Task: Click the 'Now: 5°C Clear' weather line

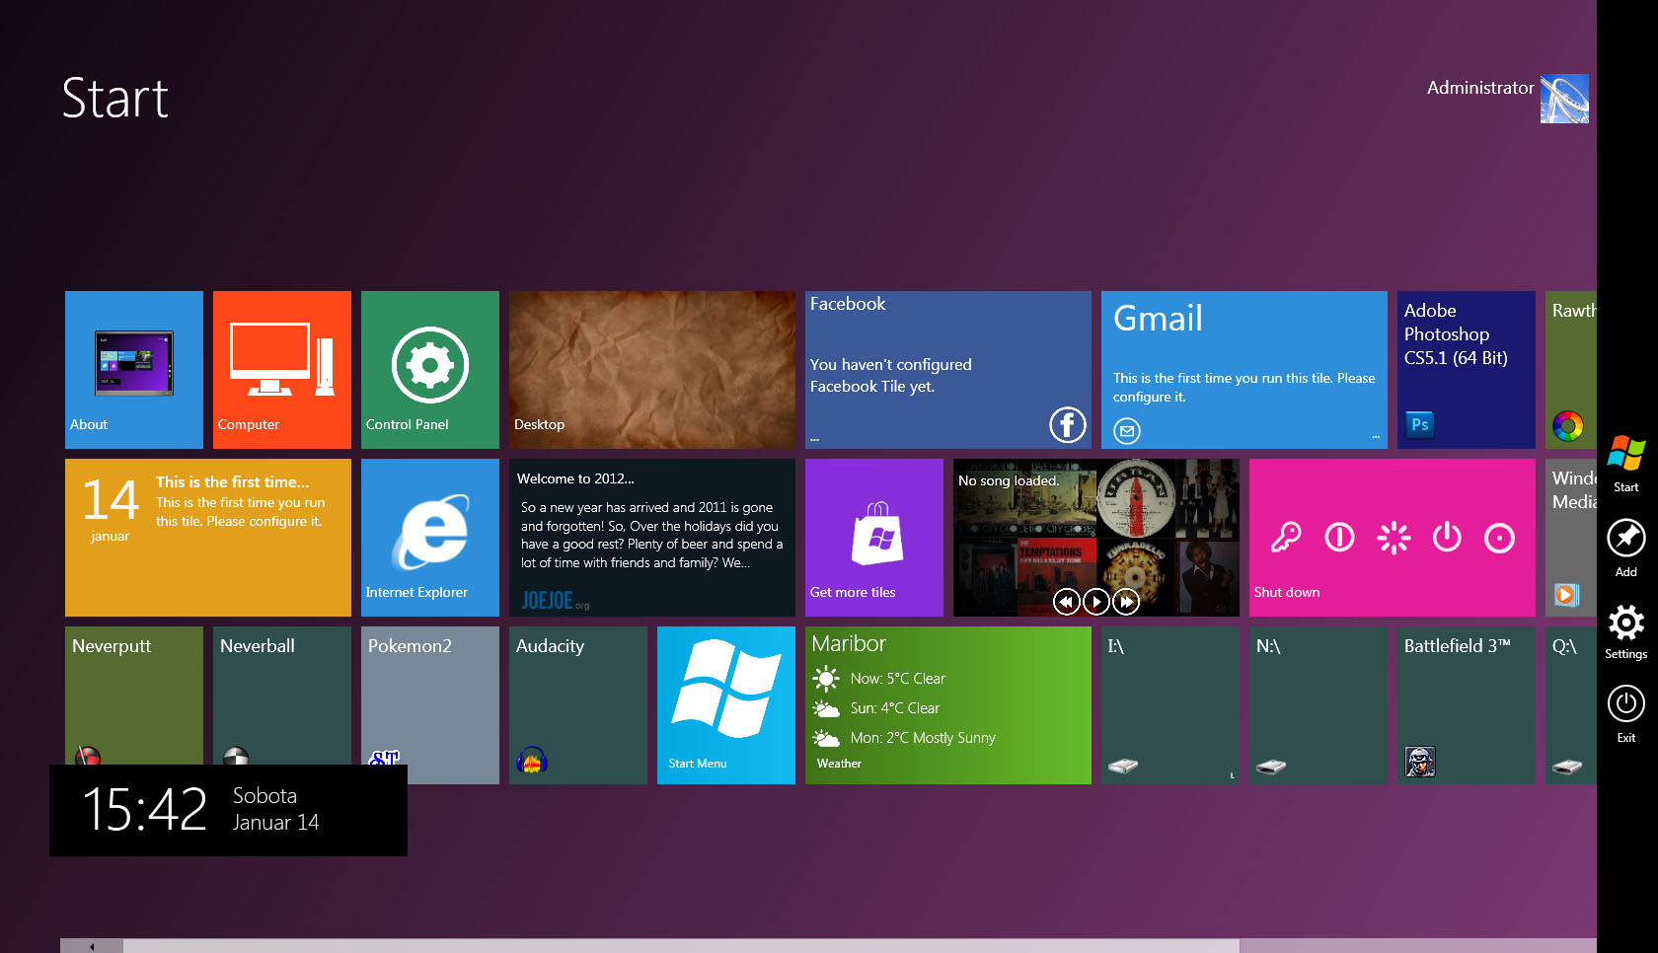Action: [897, 679]
